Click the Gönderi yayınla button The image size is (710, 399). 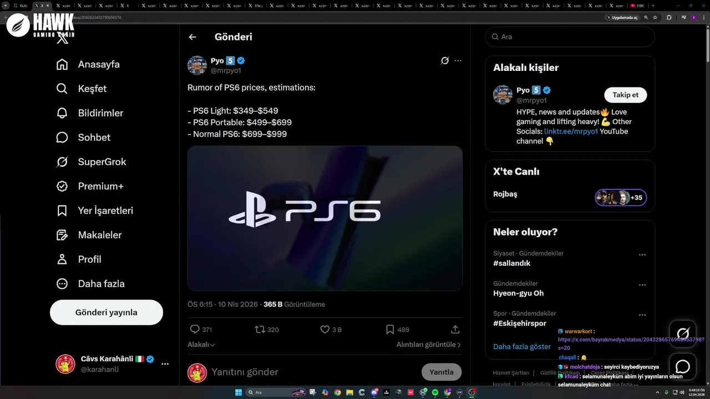pyautogui.click(x=106, y=313)
